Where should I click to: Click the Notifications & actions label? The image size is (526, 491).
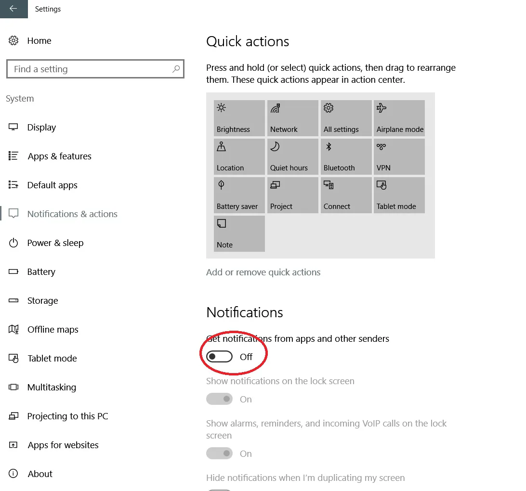[72, 214]
